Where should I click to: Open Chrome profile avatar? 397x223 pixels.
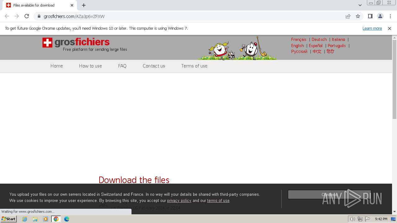(380, 16)
